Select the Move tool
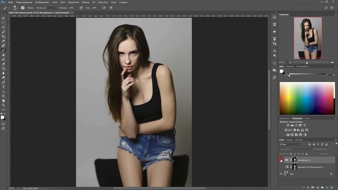The height and width of the screenshot is (190, 338). [3, 18]
